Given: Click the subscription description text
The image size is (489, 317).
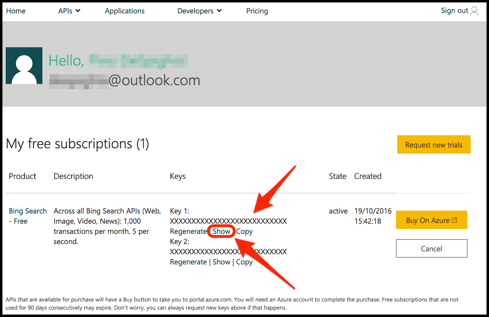Looking at the screenshot, I should 107,226.
